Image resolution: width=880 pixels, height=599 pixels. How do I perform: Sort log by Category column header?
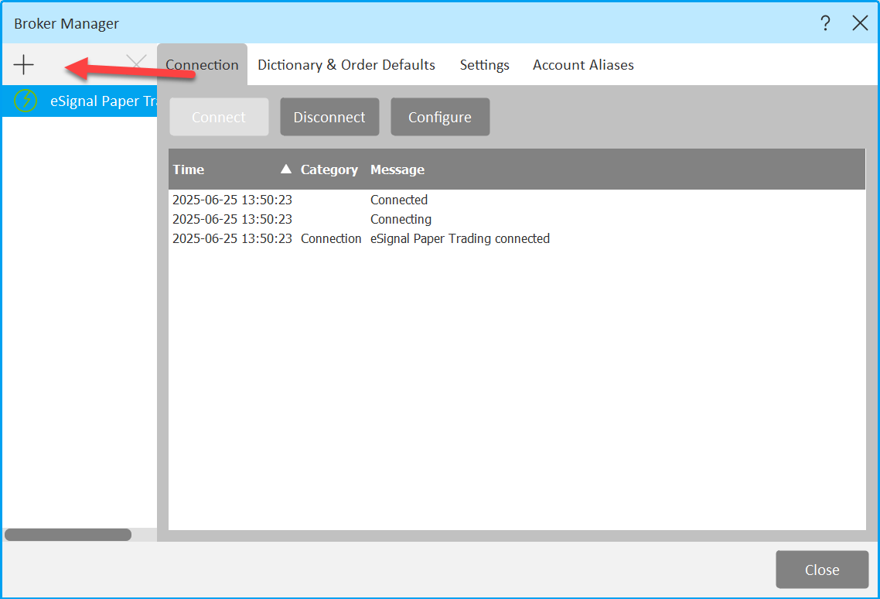329,169
